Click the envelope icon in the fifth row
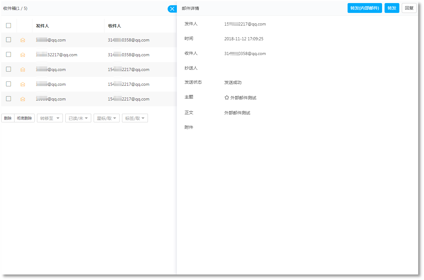Screen dimensions: 424x280 23,99
